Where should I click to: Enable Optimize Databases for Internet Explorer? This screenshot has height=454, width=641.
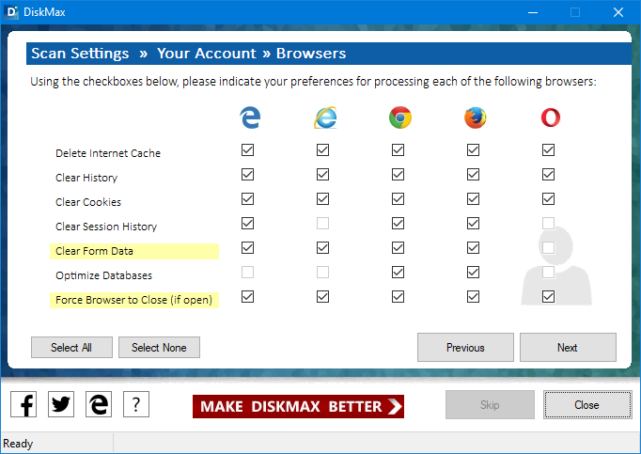(x=322, y=273)
